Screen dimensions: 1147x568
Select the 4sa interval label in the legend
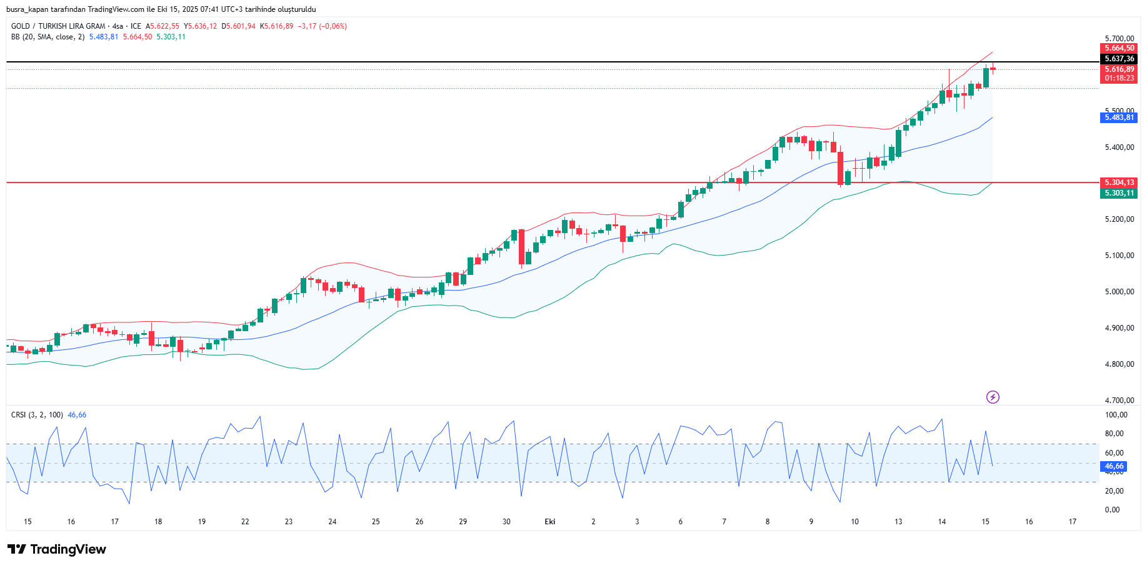[118, 26]
